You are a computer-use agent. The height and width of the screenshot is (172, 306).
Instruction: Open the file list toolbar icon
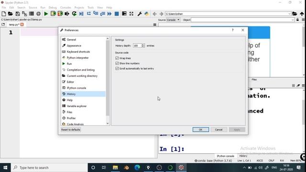32,14
